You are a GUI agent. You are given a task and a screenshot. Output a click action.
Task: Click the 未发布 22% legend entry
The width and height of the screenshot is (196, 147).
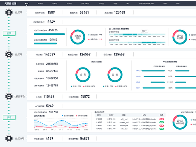[x=89, y=86]
